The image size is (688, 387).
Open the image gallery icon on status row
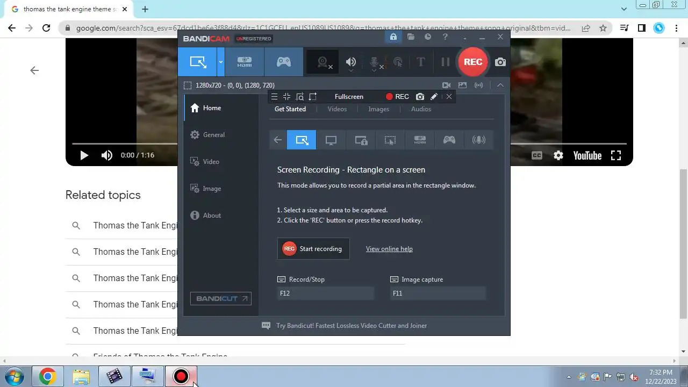coord(462,85)
